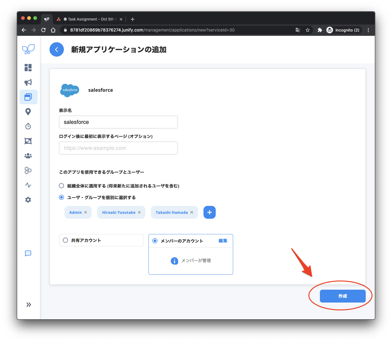This screenshot has height=342, width=392.
Task: Open the users group sidebar icon
Action: tap(28, 156)
